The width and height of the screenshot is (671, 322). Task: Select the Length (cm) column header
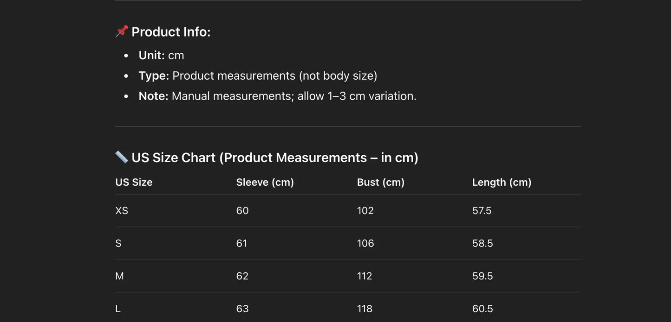pos(502,183)
